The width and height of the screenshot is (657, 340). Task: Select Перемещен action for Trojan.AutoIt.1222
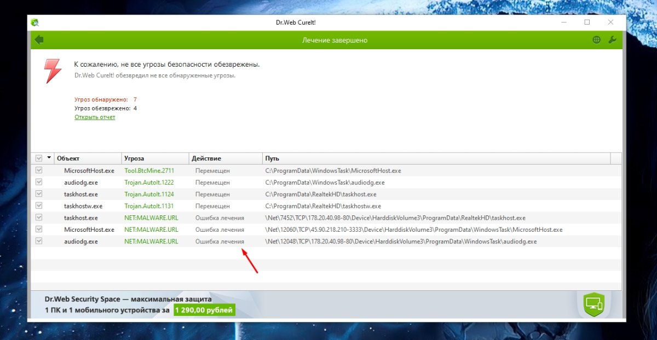(x=212, y=183)
